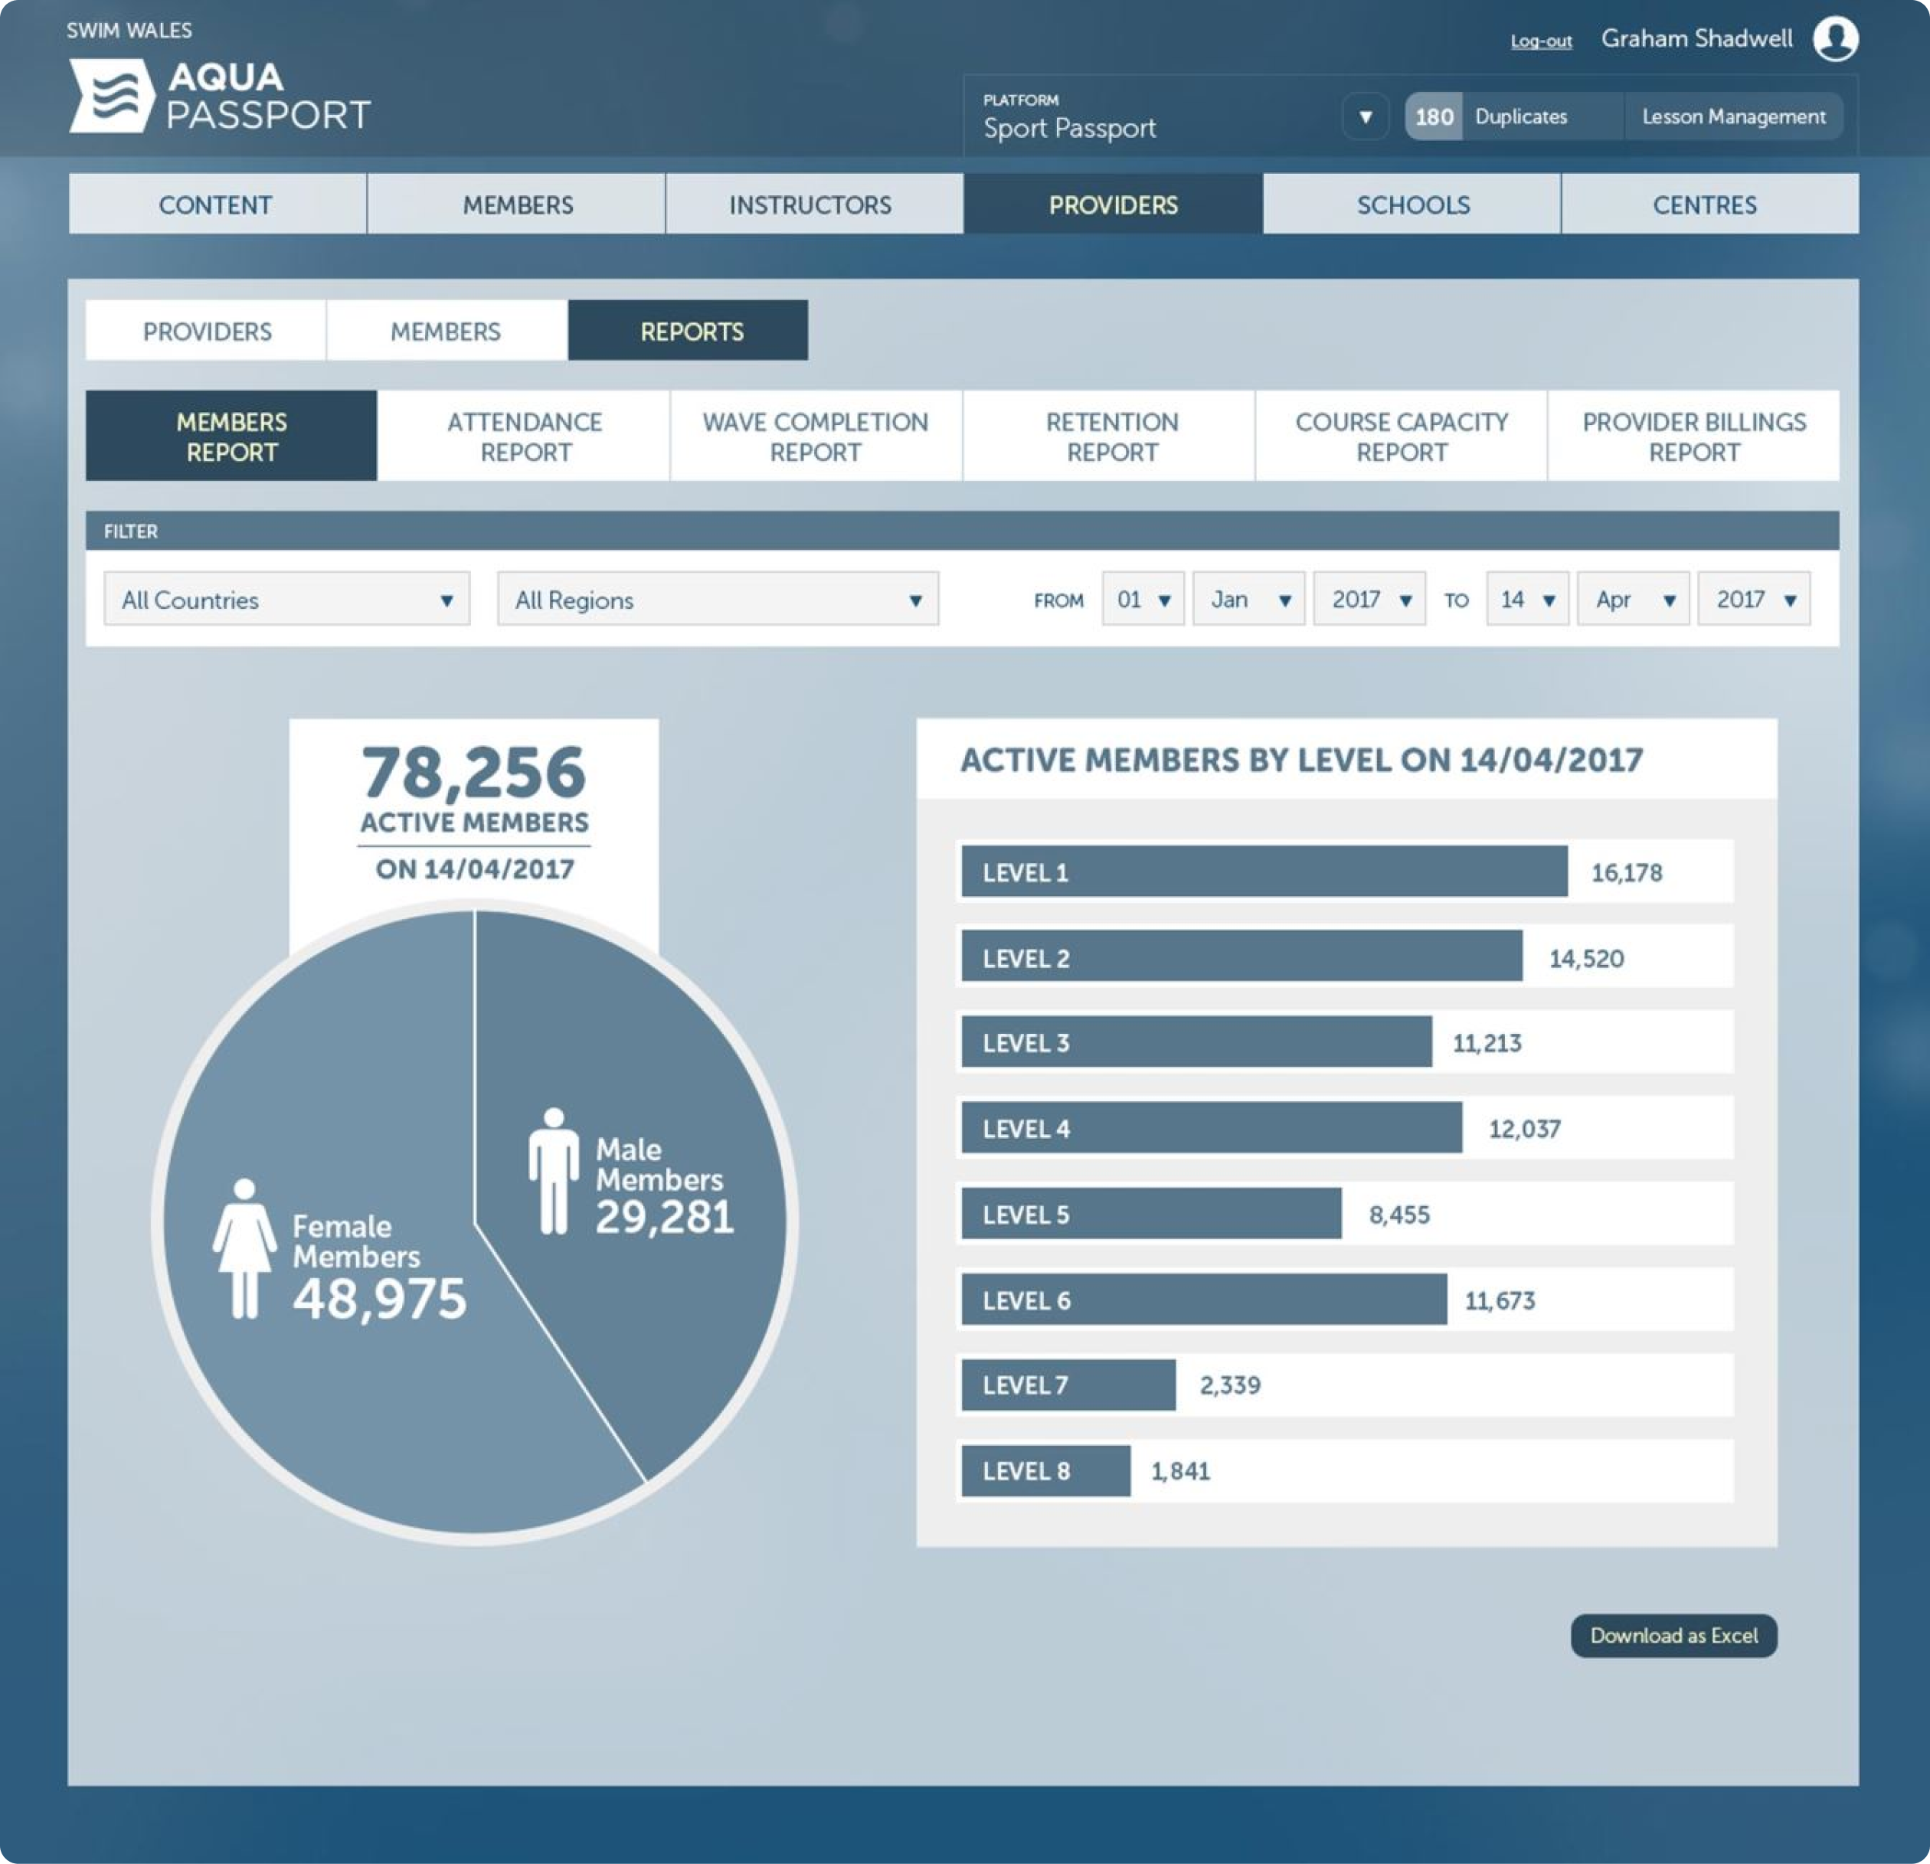Expand the Platform Sport Passport selector
1930x1864 pixels.
pyautogui.click(x=1372, y=116)
